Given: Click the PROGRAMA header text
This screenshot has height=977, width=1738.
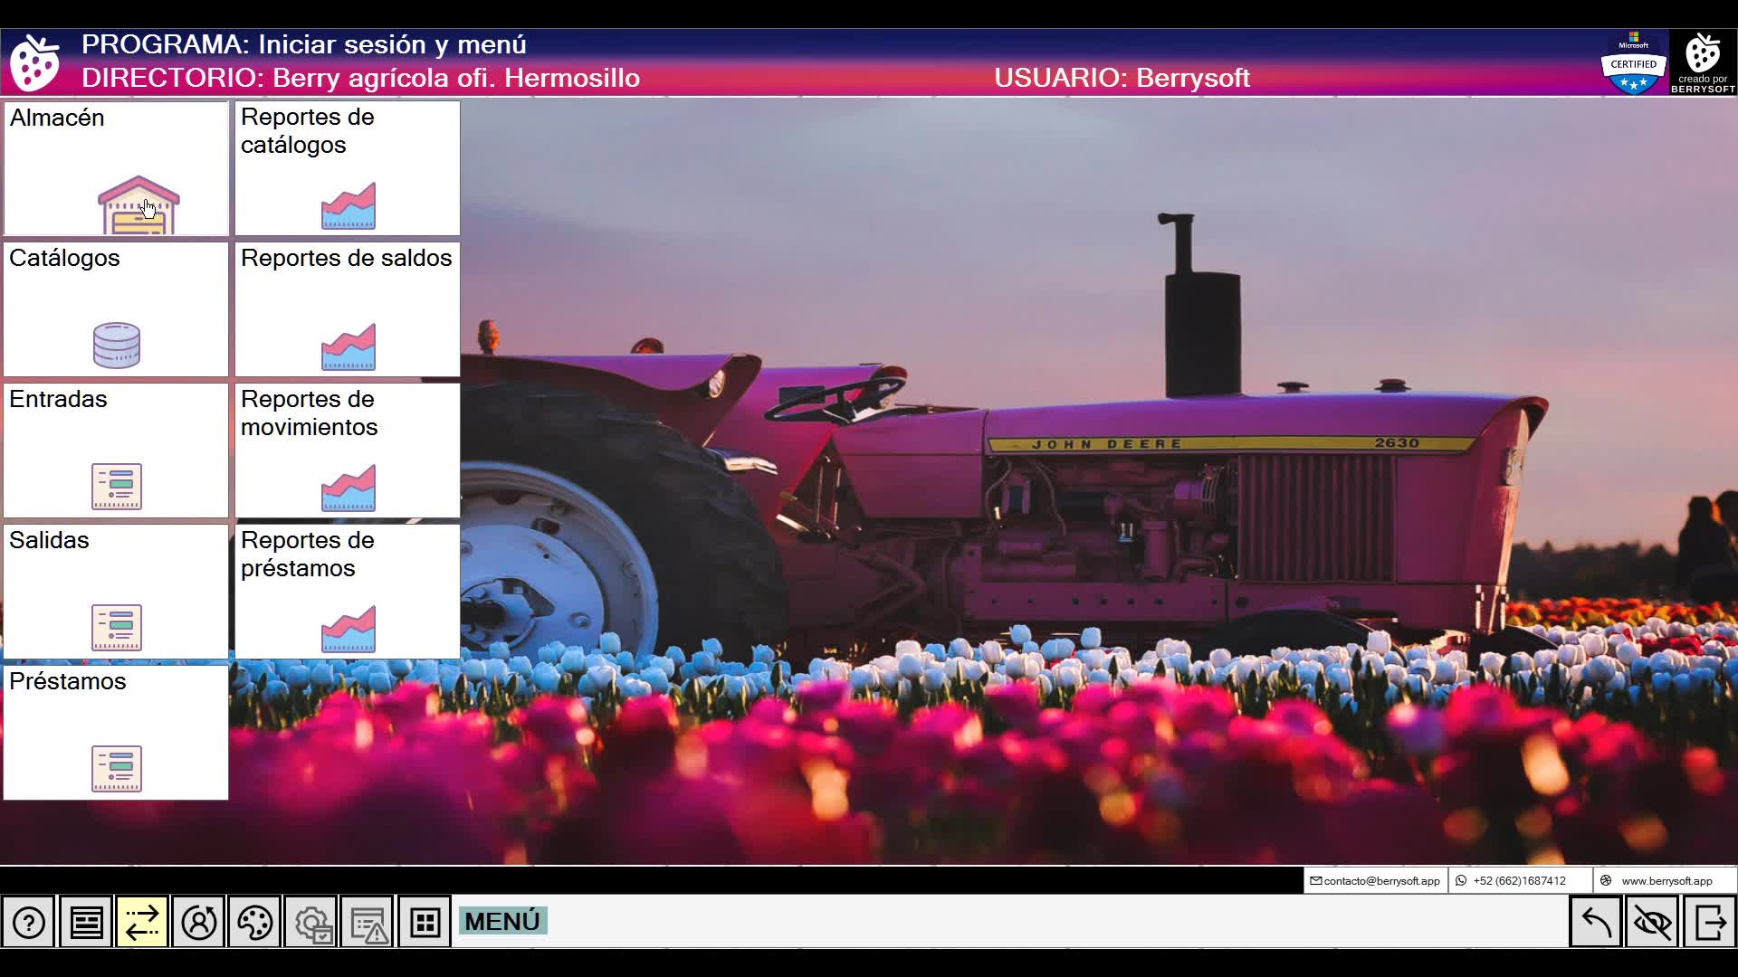Looking at the screenshot, I should coord(304,44).
